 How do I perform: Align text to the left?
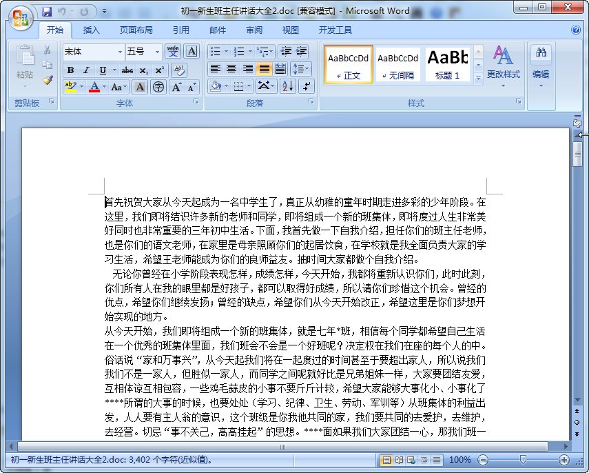tap(215, 69)
